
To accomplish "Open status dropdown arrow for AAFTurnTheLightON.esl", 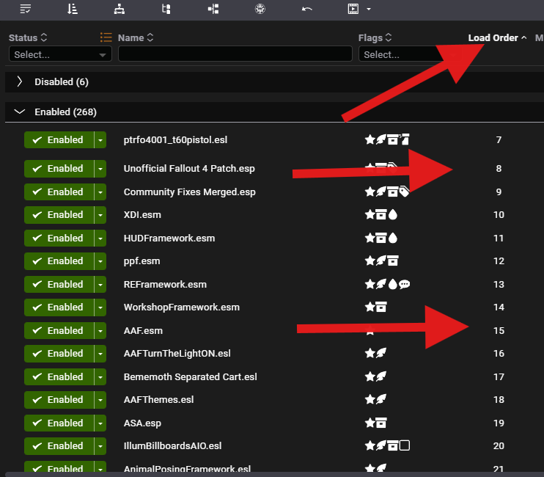I will 100,354.
